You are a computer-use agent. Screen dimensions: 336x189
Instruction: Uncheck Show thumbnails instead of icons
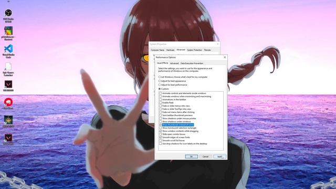[161, 125]
